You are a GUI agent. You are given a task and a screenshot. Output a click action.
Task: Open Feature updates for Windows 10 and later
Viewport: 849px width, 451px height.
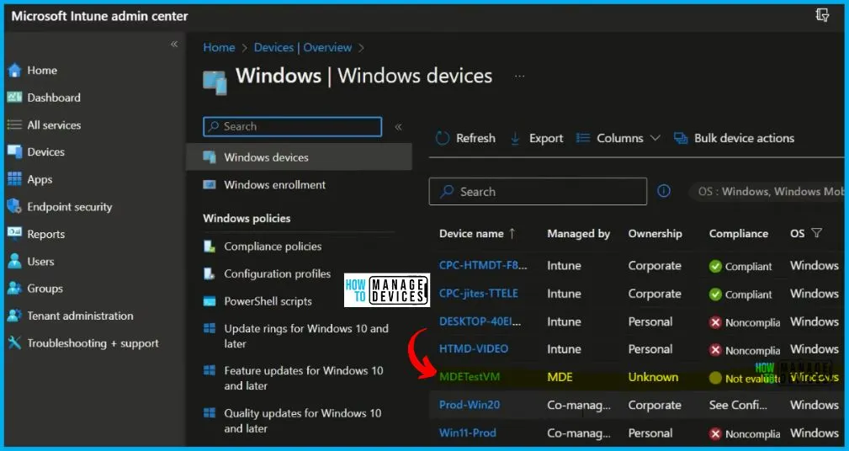click(303, 379)
